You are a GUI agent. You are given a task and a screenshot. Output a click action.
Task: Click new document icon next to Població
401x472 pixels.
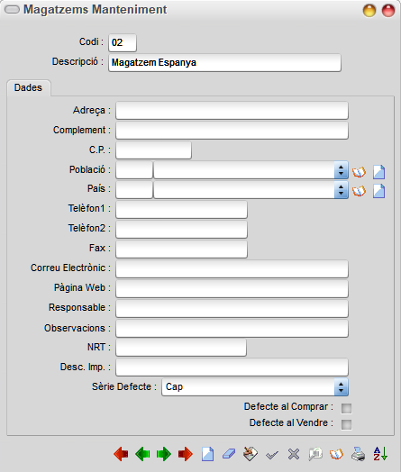pos(379,172)
